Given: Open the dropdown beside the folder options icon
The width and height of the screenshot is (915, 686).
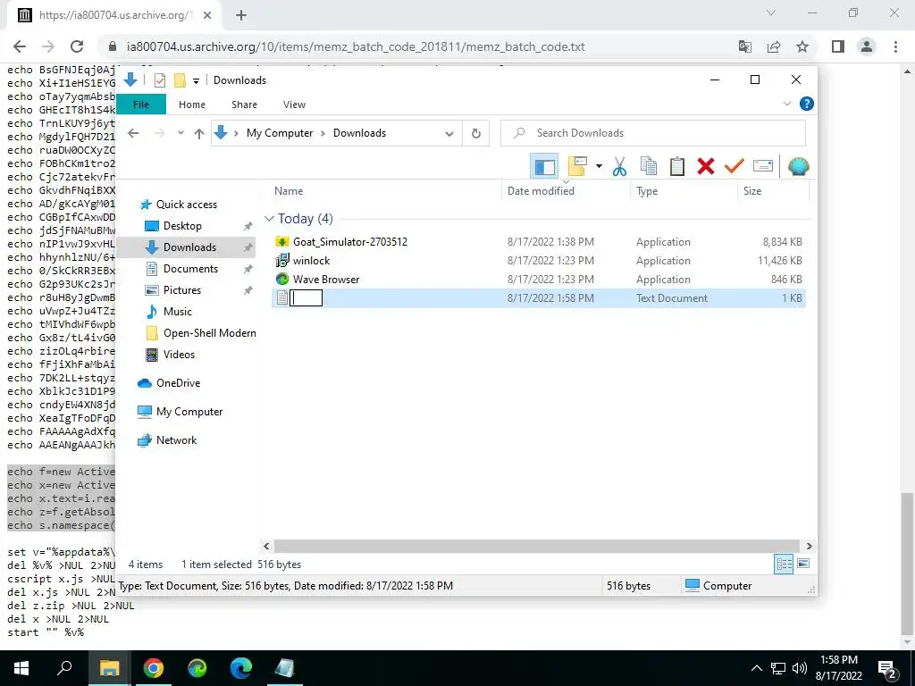Looking at the screenshot, I should click(599, 167).
